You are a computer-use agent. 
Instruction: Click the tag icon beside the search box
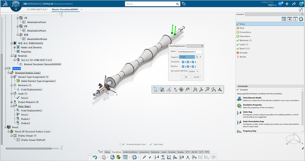click(x=184, y=4)
